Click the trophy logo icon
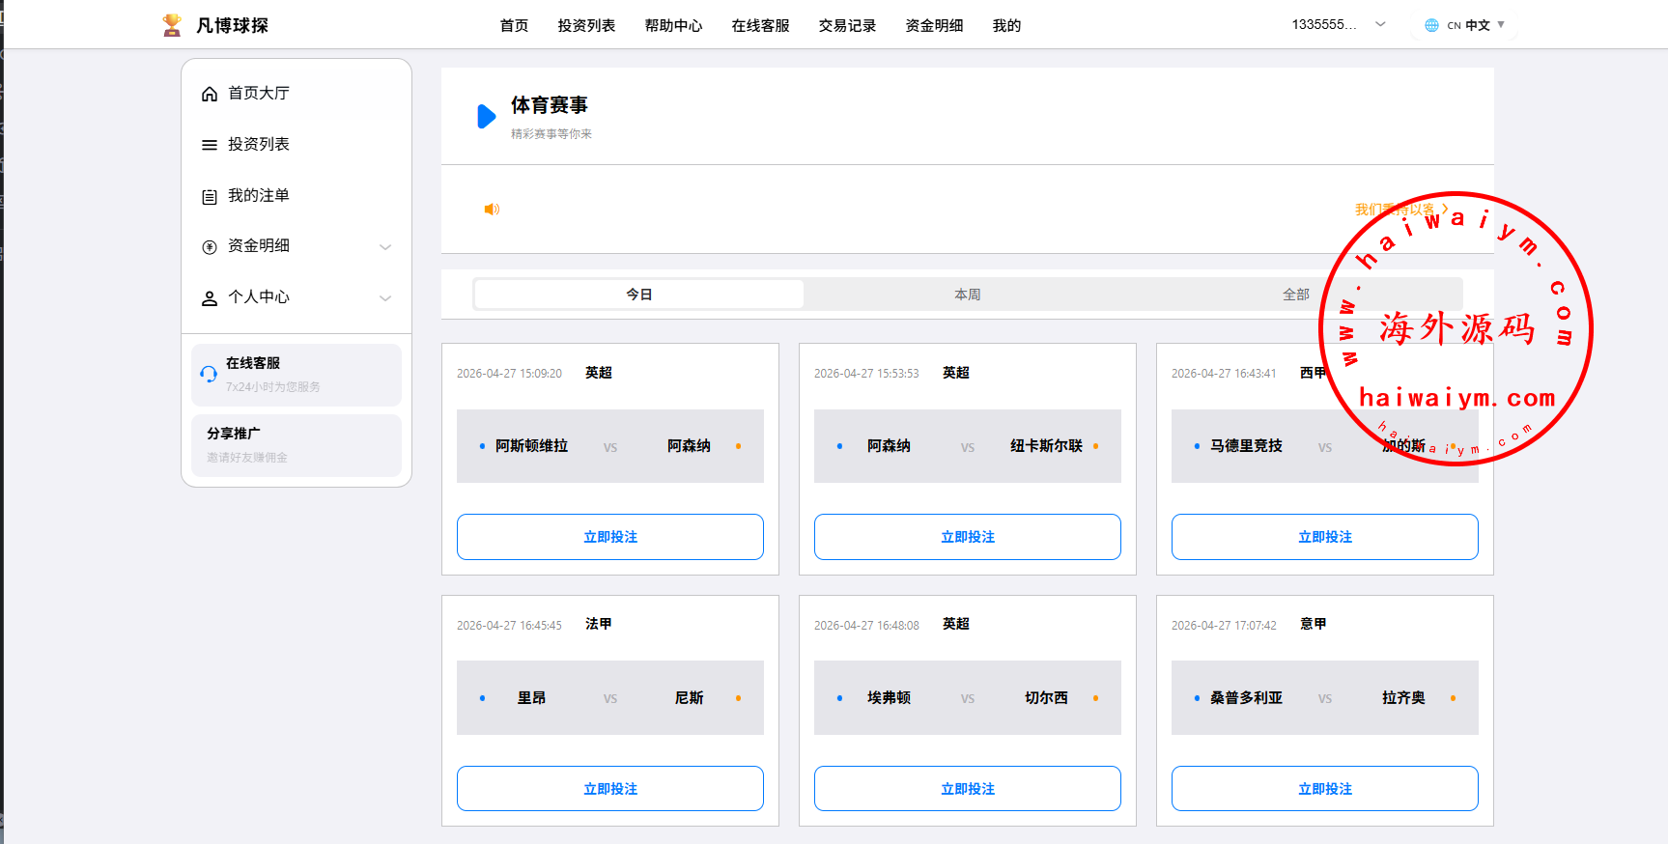The width and height of the screenshot is (1668, 844). pyautogui.click(x=172, y=25)
